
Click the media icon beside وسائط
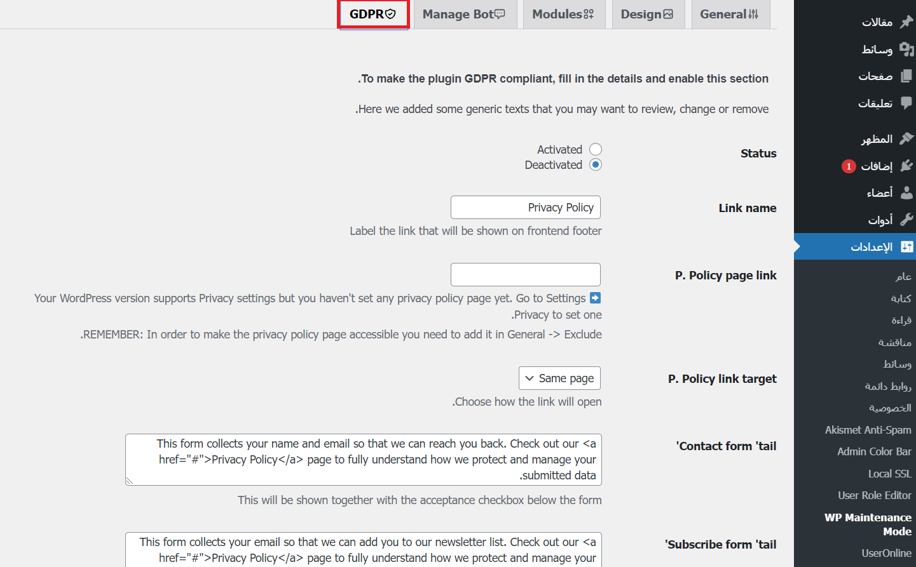[906, 50]
